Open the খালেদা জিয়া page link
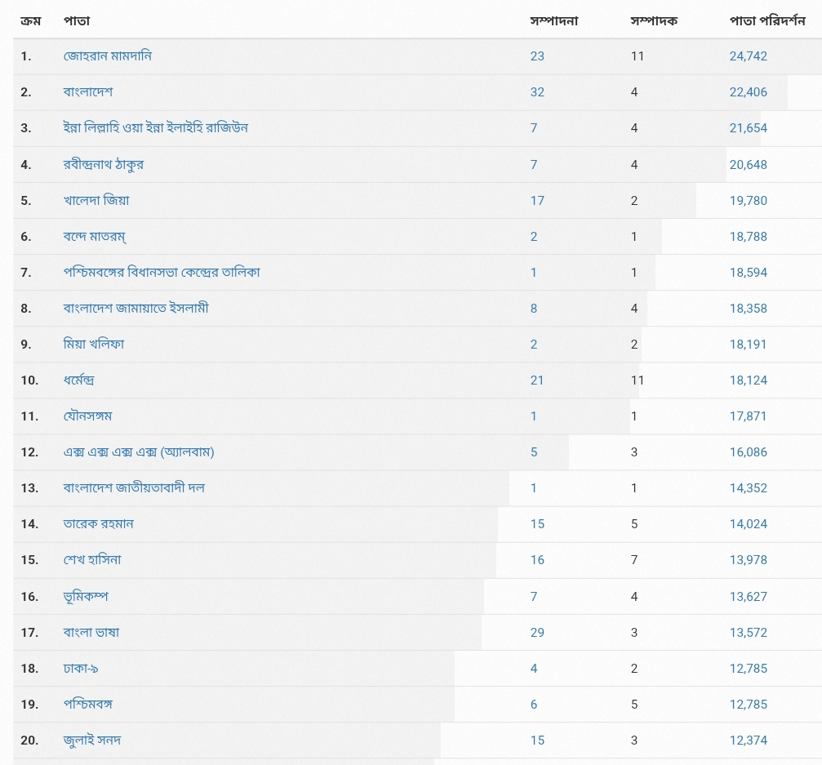This screenshot has width=822, height=765. point(96,200)
